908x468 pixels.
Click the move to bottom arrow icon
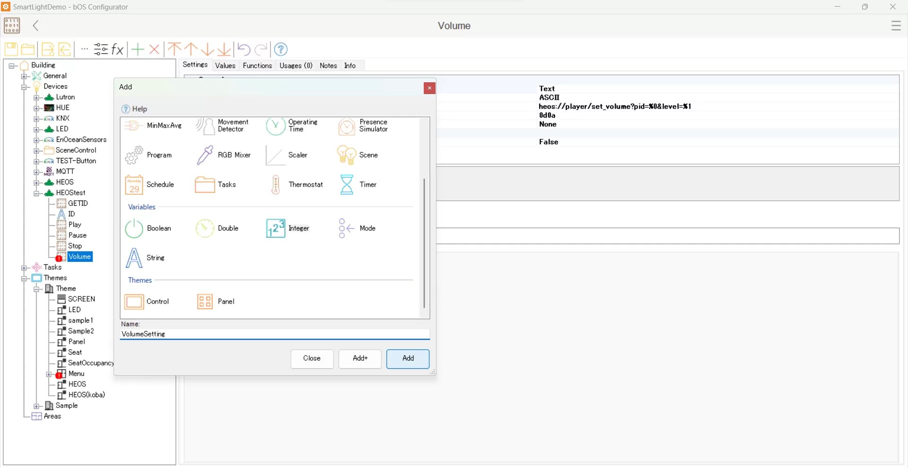(x=224, y=49)
